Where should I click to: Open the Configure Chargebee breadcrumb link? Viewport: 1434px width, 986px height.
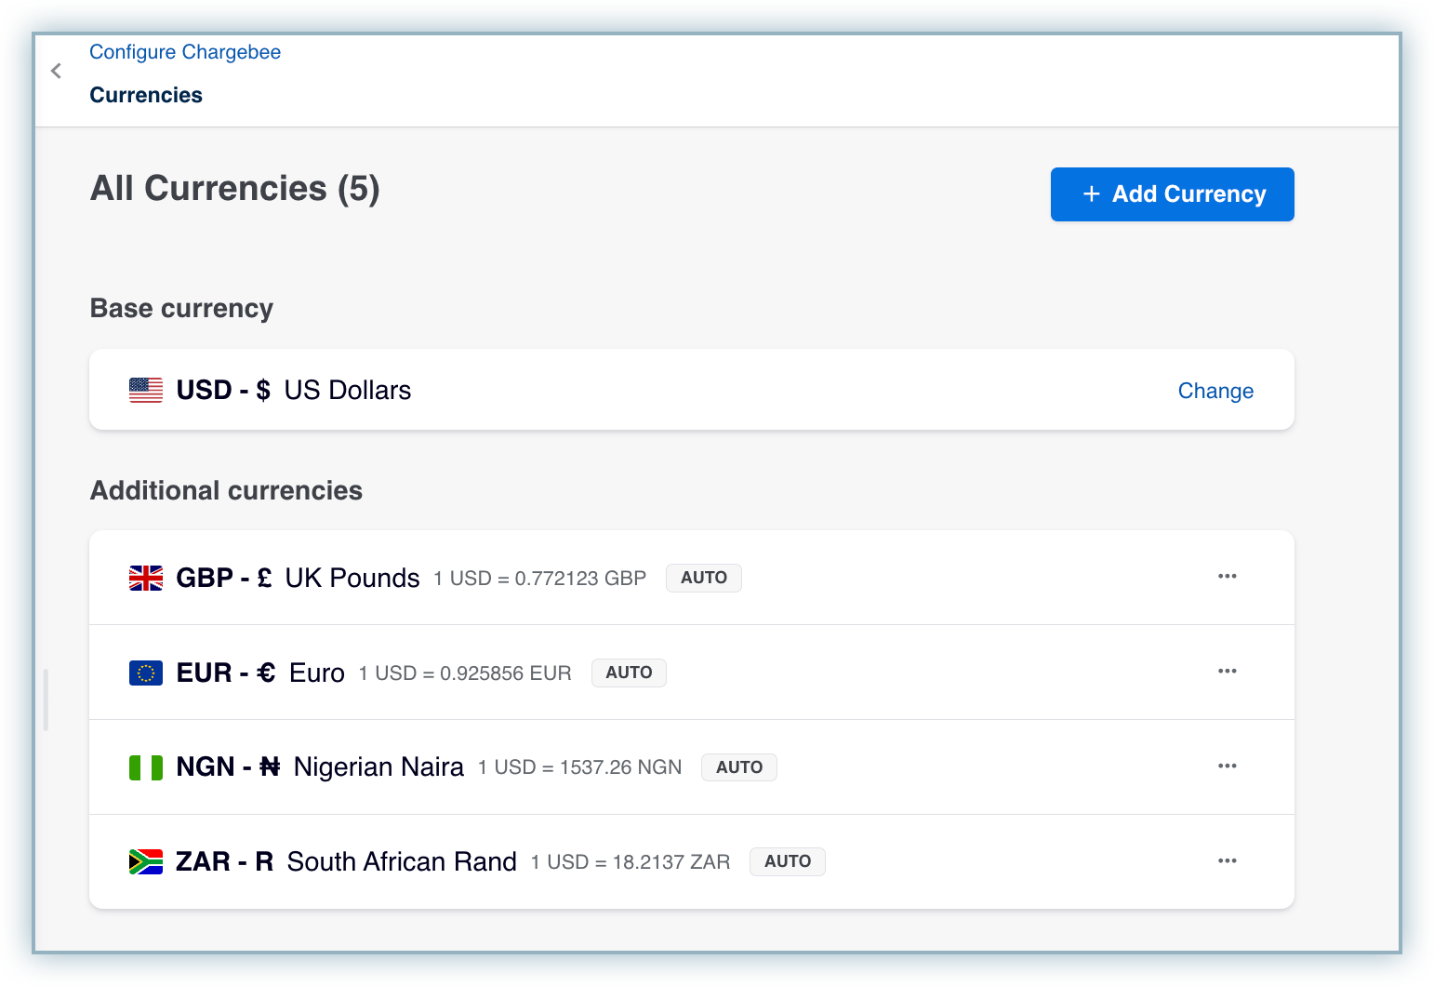coord(185,52)
